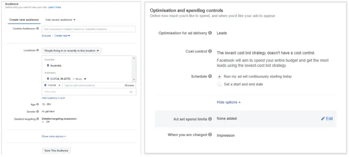Click info icon next to Cost control

(210, 51)
